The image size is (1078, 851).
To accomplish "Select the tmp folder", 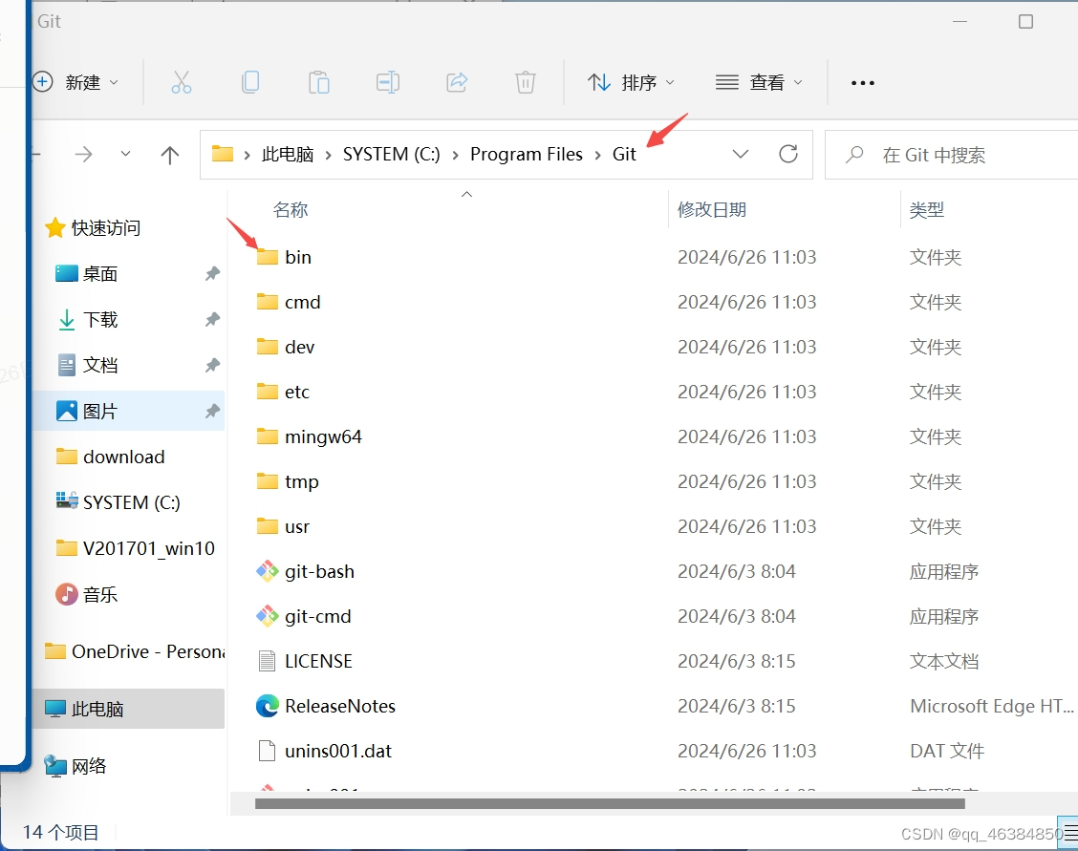I will pos(302,481).
